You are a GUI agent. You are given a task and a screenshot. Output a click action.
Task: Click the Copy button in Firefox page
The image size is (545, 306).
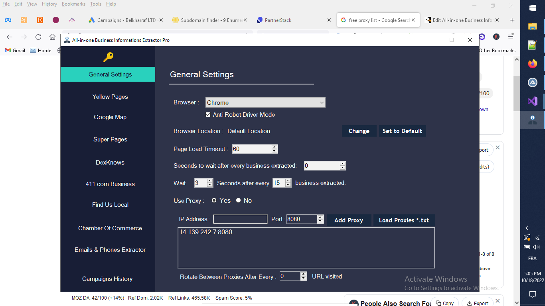pos(445,303)
